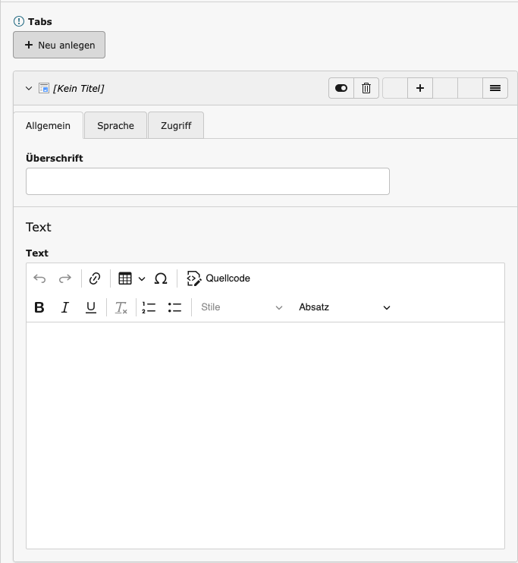The image size is (518, 563).
Task: Click the Neu anlegen button
Action: click(59, 45)
